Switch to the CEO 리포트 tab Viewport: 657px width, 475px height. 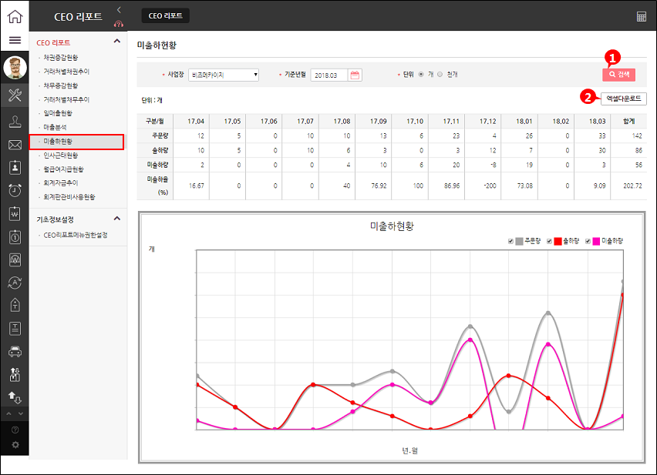pos(166,16)
